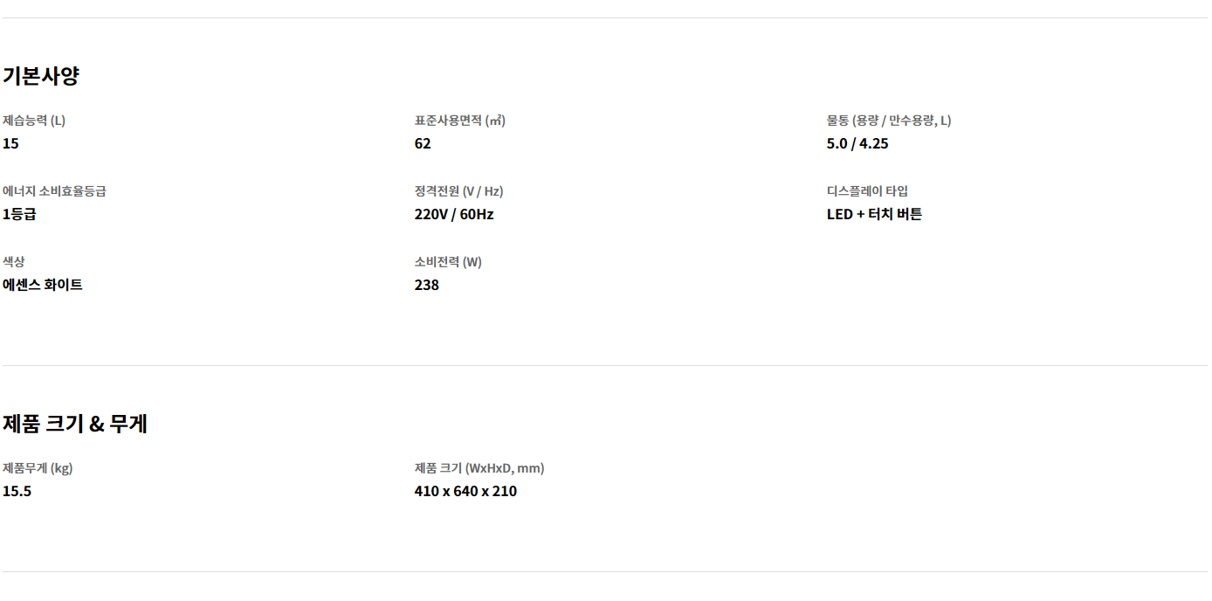The image size is (1212, 601).
Task: Select the 1등급 energy rating value
Action: pos(19,214)
